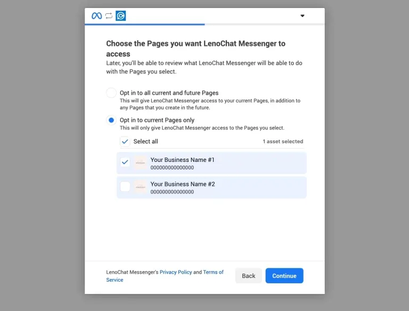
Task: Select Opt in to all current and future Pages
Action: pos(111,93)
